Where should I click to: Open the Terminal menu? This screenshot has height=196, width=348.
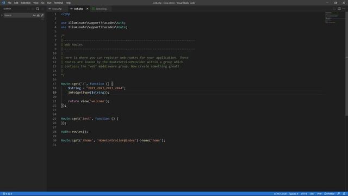(x=58, y=3)
